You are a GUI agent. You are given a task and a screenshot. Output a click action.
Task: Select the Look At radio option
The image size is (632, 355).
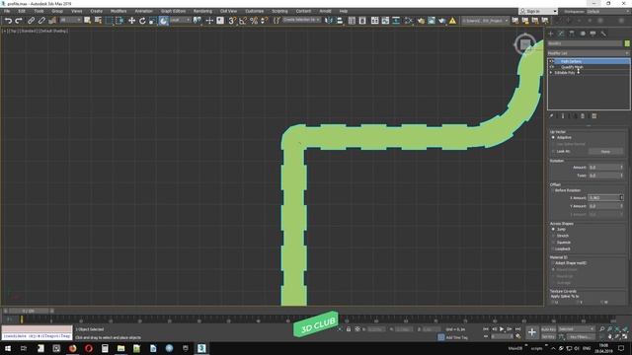[x=553, y=151]
